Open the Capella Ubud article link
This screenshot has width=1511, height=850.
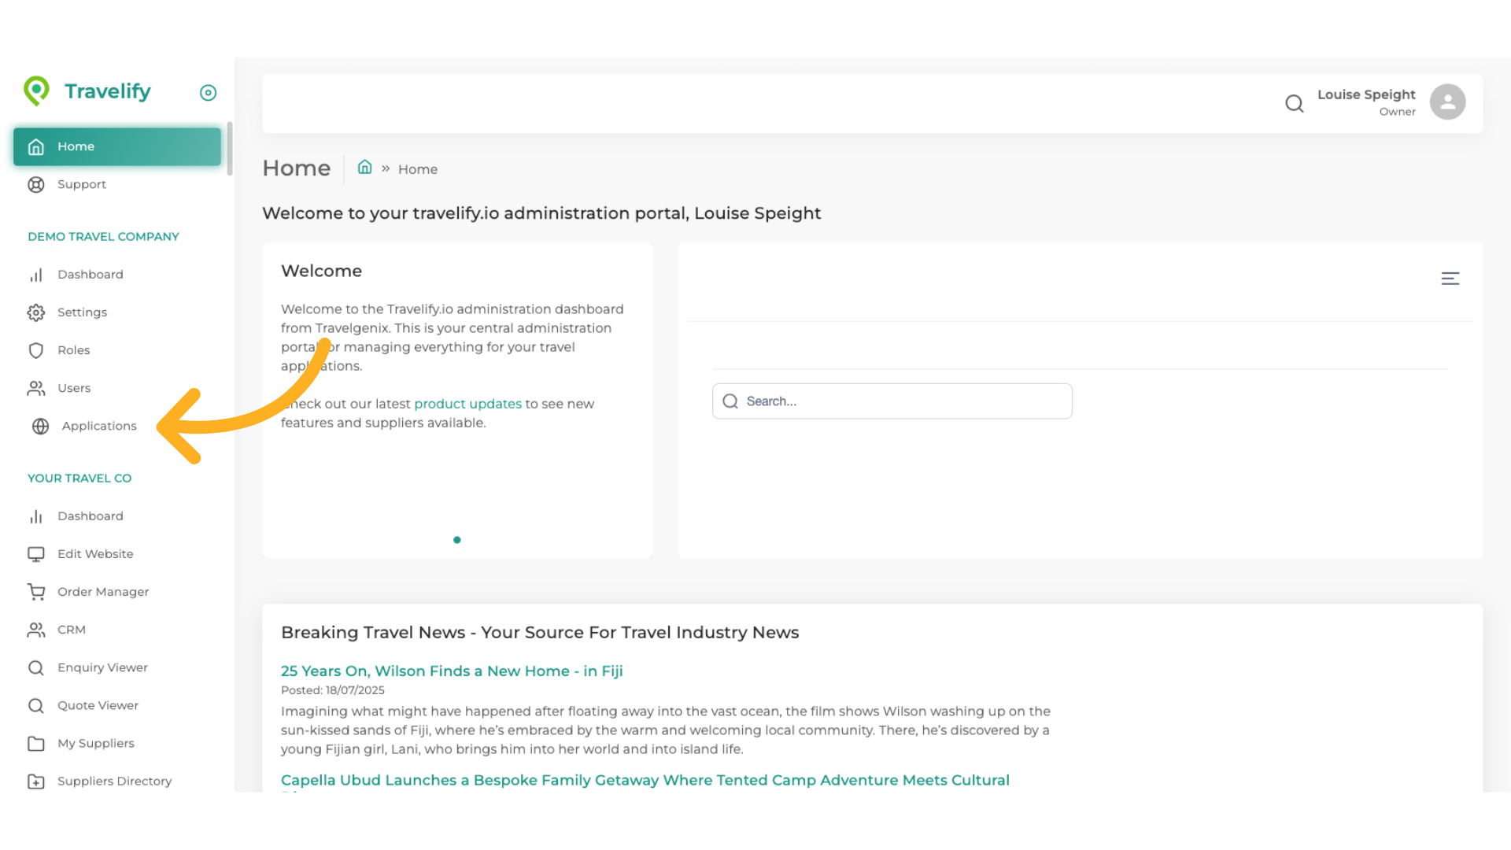[x=645, y=780]
